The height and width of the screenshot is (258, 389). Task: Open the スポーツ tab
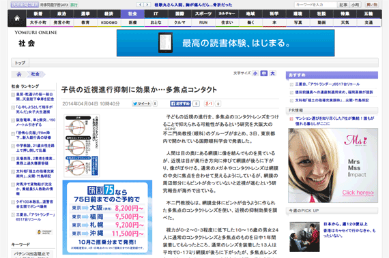tap(203, 14)
